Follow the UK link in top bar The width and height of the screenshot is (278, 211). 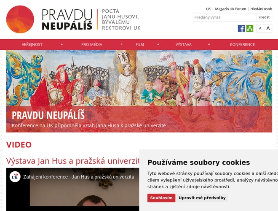(x=208, y=9)
